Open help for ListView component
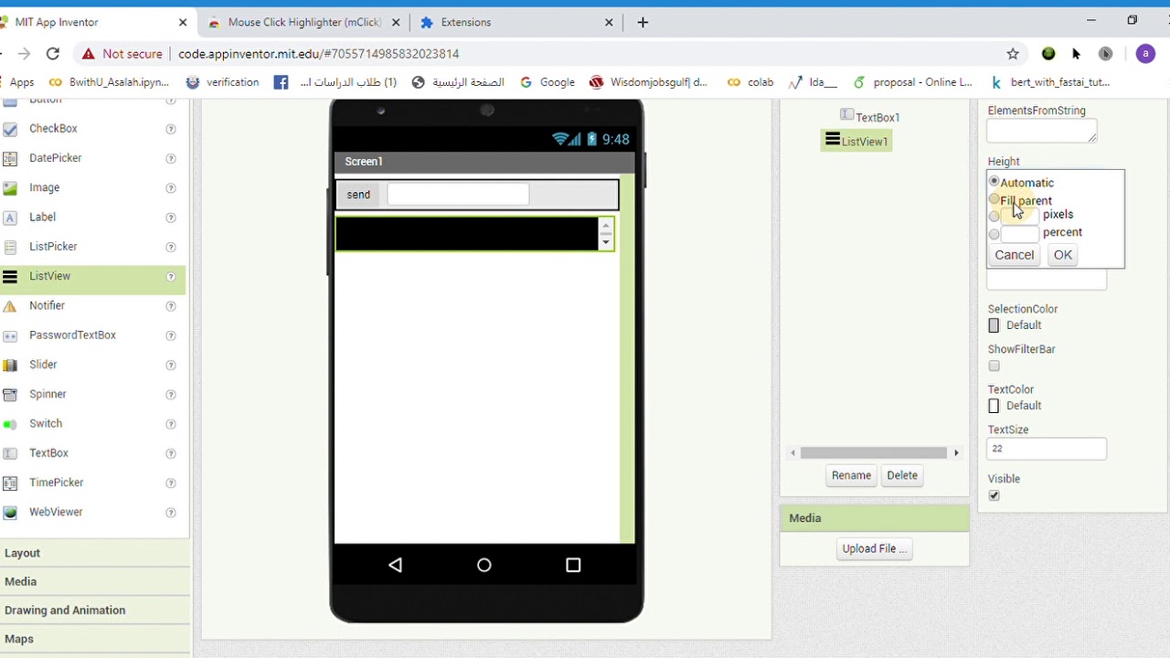 coord(171,277)
